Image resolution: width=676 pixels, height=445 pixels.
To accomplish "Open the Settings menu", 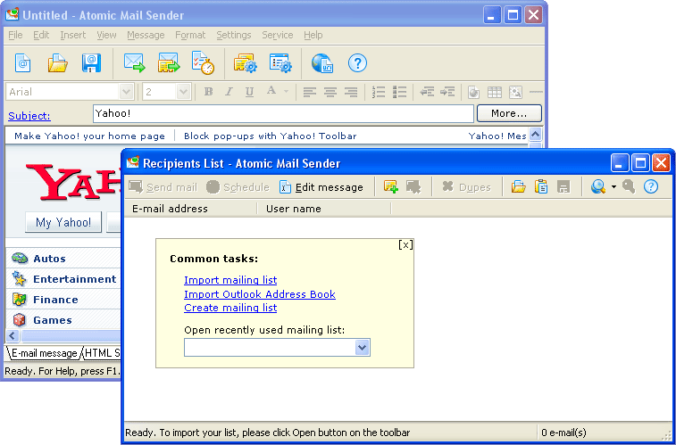I will 234,35.
